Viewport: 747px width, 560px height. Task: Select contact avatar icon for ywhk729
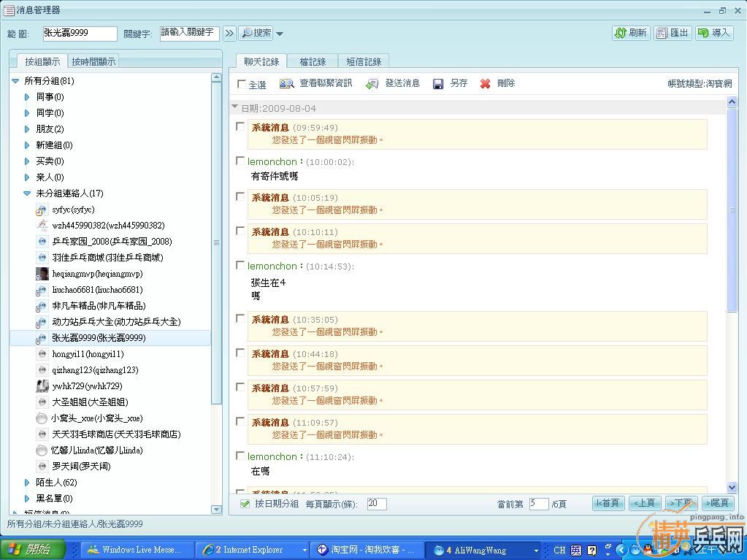tap(42, 386)
